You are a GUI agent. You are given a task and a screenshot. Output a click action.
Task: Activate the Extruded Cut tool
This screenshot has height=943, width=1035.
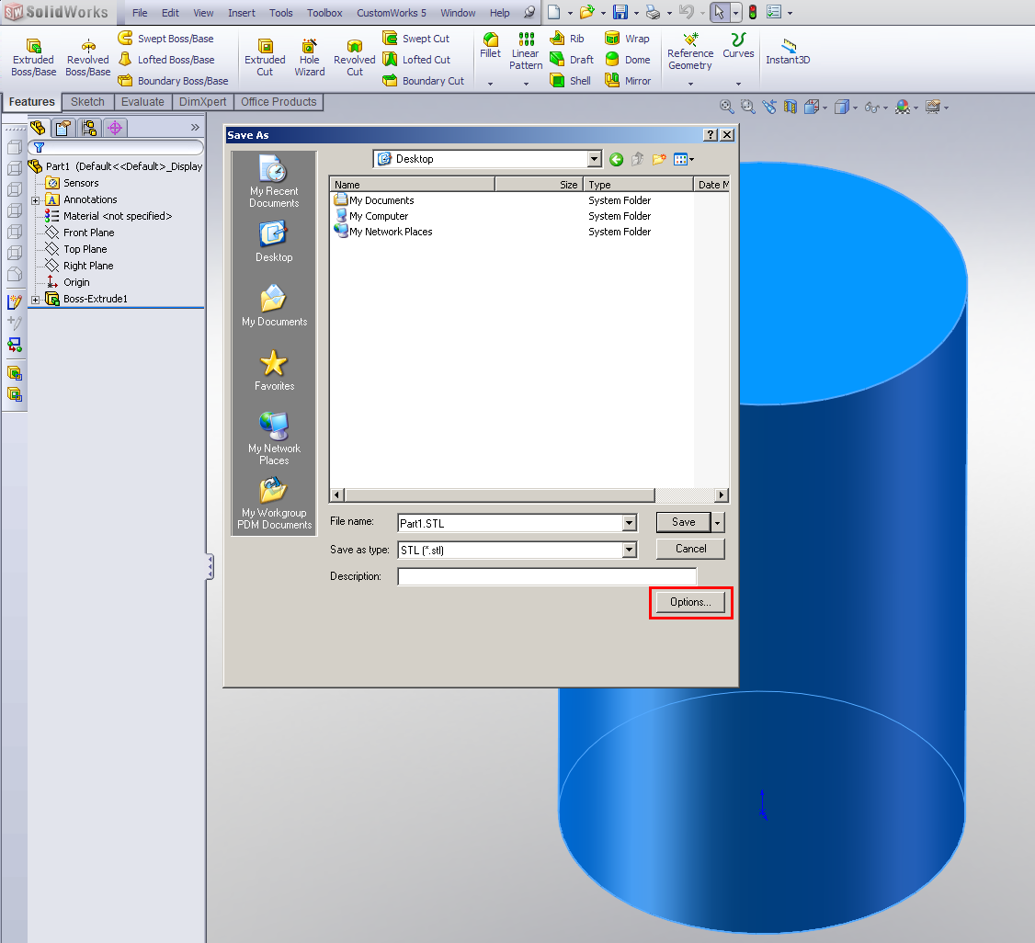click(x=265, y=58)
